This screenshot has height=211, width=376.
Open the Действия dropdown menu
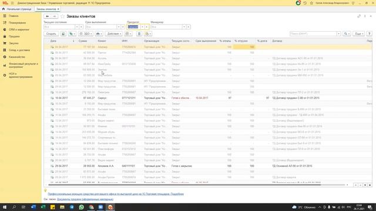click(x=113, y=34)
